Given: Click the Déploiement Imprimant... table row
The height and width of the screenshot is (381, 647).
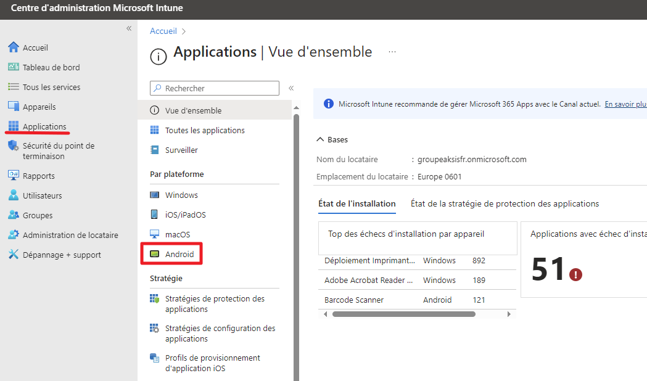Looking at the screenshot, I should pyautogui.click(x=417, y=260).
